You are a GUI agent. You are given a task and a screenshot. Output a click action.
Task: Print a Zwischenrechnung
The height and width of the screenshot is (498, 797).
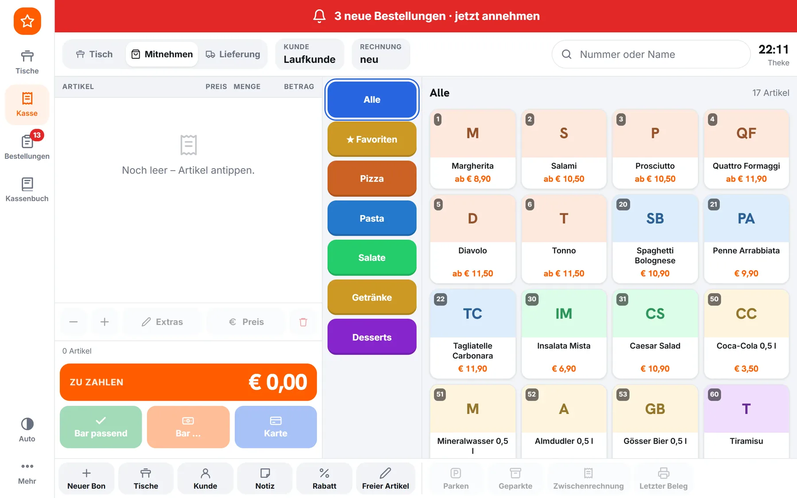click(588, 479)
